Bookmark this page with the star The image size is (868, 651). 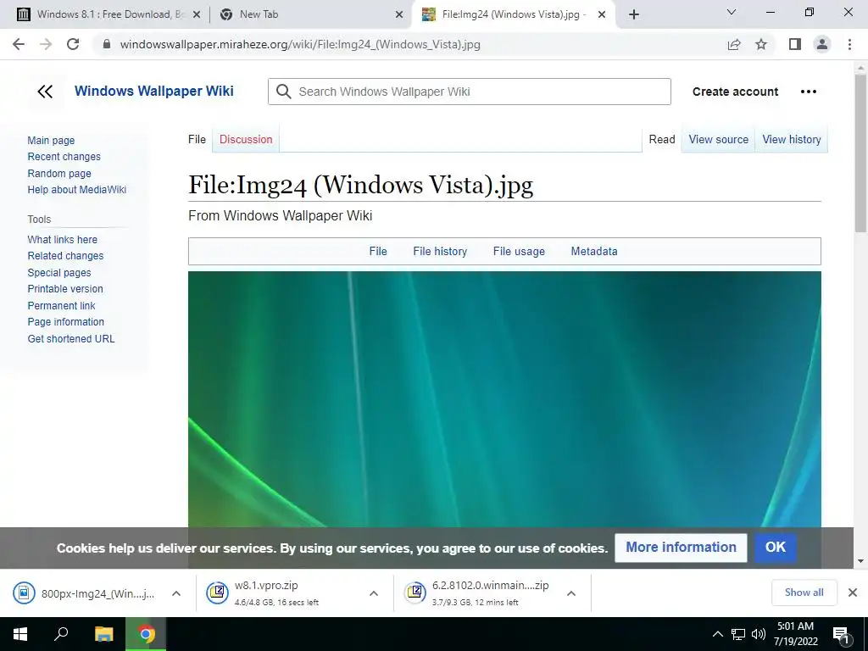click(761, 44)
